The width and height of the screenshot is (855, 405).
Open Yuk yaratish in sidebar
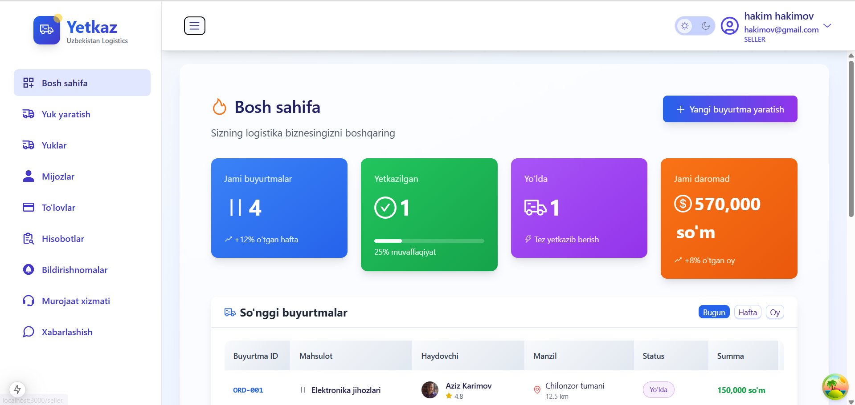(x=82, y=114)
